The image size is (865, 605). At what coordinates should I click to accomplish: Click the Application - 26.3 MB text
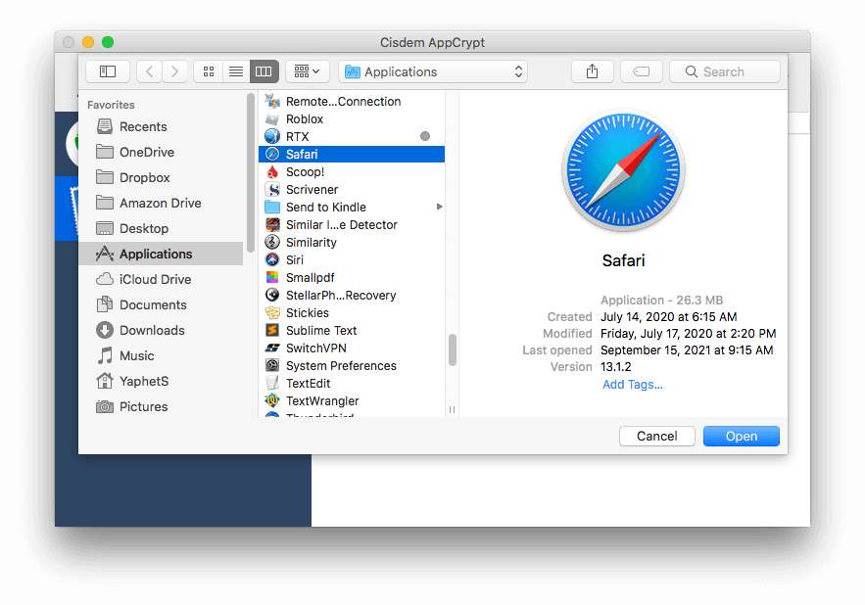(x=661, y=300)
